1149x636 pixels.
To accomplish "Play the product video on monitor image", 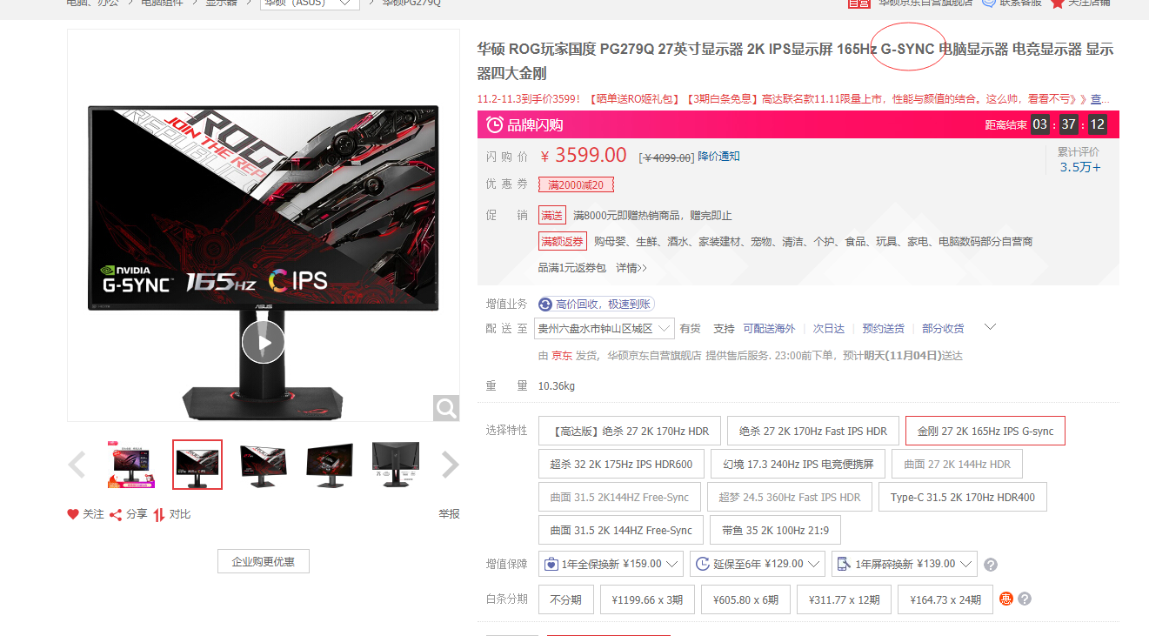I will [263, 342].
